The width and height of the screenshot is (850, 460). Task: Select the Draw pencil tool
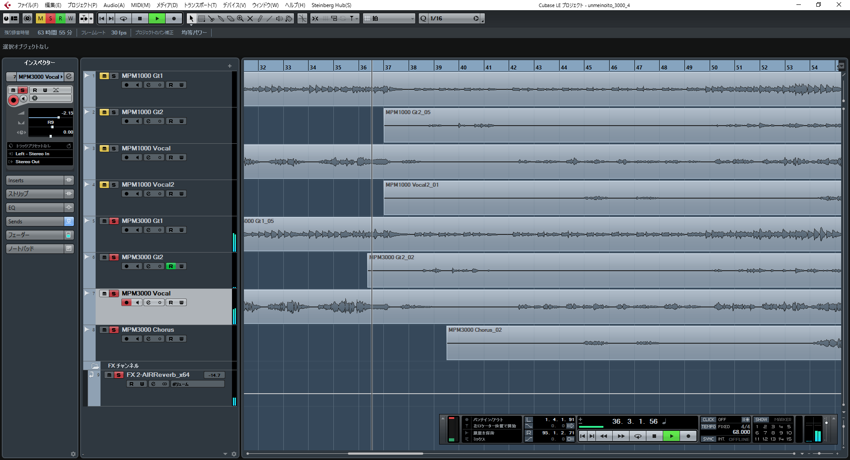[260, 19]
